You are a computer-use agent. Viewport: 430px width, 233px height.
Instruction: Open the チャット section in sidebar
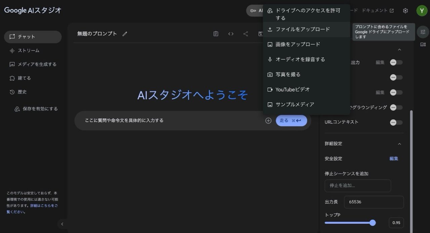tap(33, 37)
